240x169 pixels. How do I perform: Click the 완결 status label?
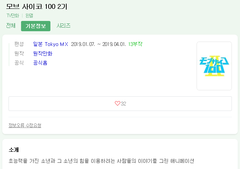coord(29,16)
